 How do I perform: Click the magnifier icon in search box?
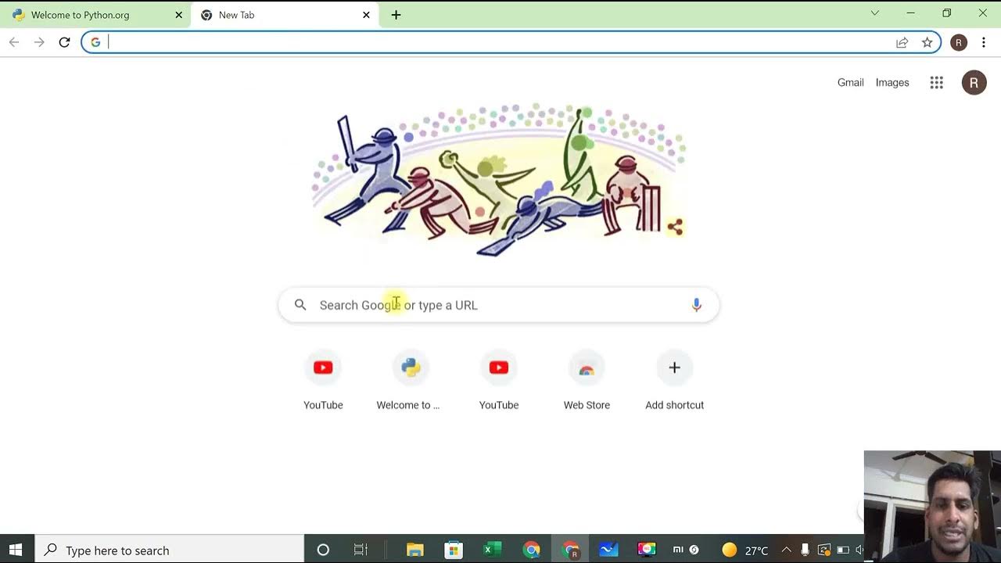[300, 305]
